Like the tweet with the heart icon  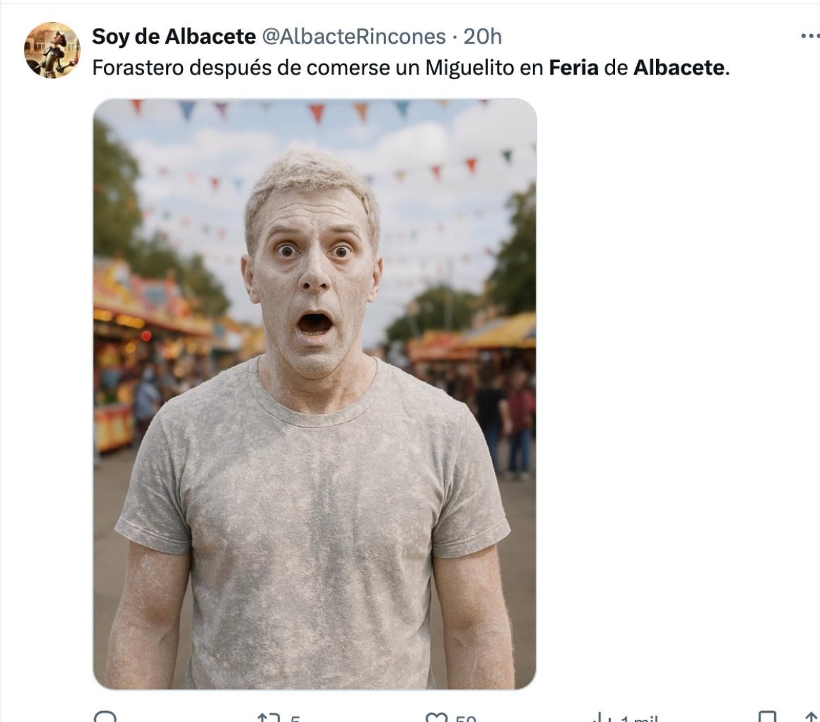coord(435,717)
